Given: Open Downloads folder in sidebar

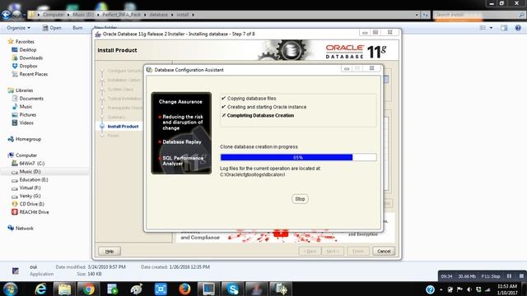Looking at the screenshot, I should [x=30, y=58].
